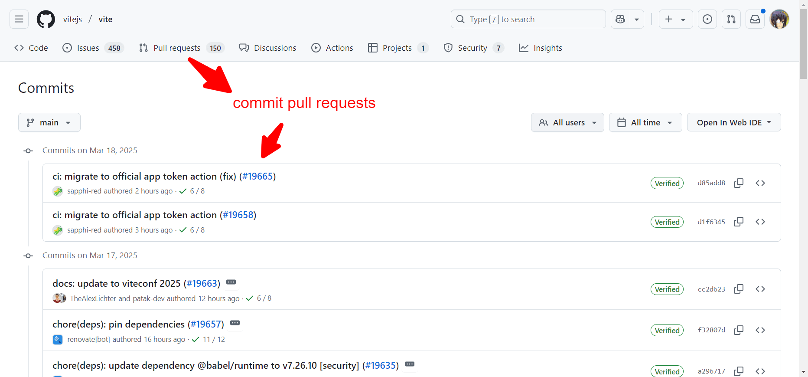Open Copilot chat icon
808x377 pixels.
(x=620, y=19)
